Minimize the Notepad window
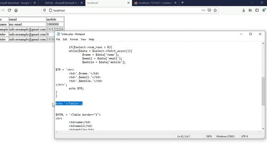Screen dimensions: 267x150 click(x=241, y=34)
